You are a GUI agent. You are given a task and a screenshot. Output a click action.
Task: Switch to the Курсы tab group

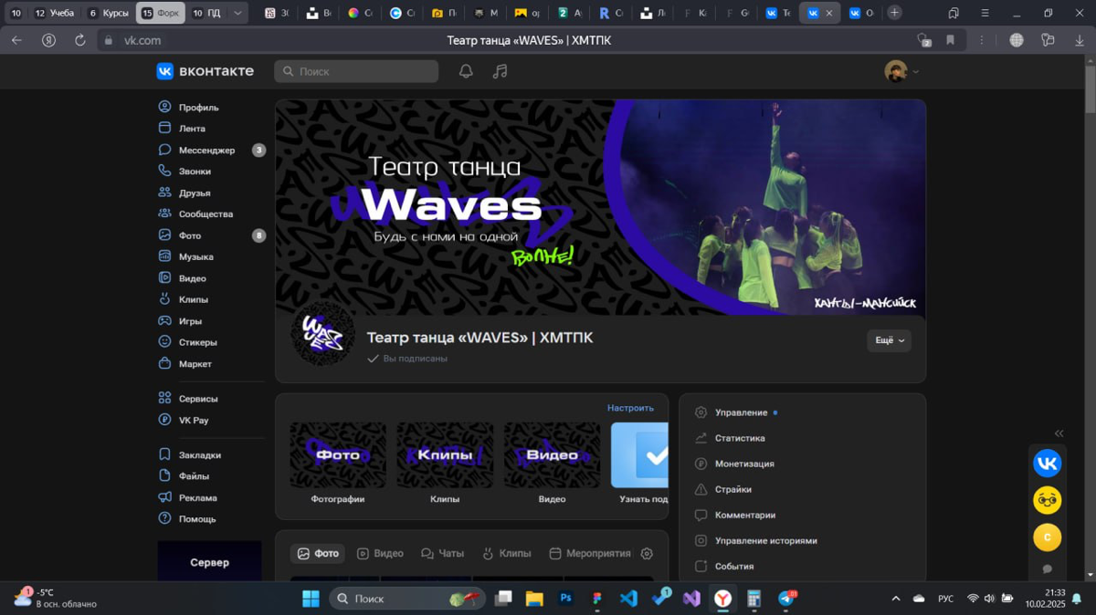109,13
